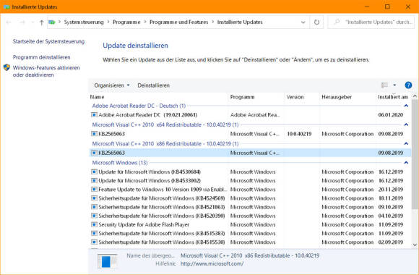Screen dimensions: 419x275
Task: Collapse the Visual C++ 2010 x64 group
Action: click(x=406, y=124)
